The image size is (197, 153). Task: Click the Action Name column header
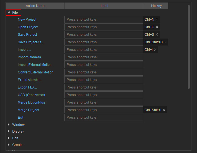tap(35, 6)
